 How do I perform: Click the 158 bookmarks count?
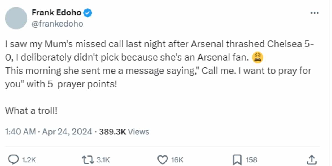(x=251, y=160)
